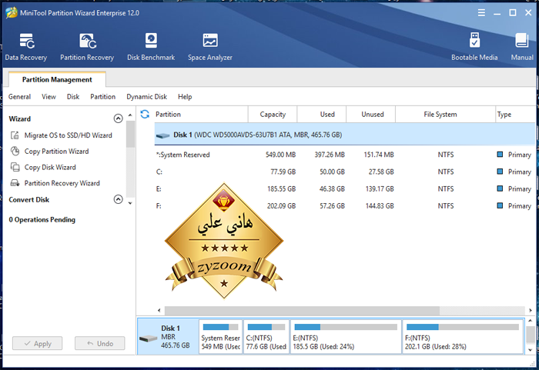This screenshot has width=539, height=370.
Task: Click System Reserved's blue Primary type square
Action: pyautogui.click(x=500, y=155)
